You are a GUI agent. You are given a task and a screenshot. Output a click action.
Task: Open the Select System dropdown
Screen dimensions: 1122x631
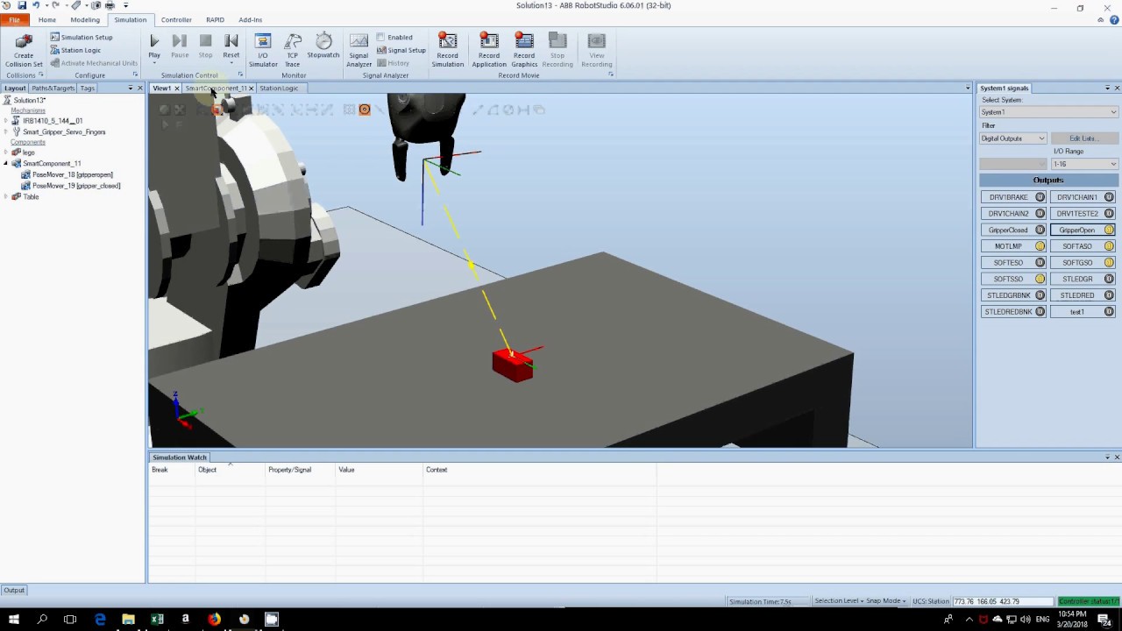[x=1048, y=112]
